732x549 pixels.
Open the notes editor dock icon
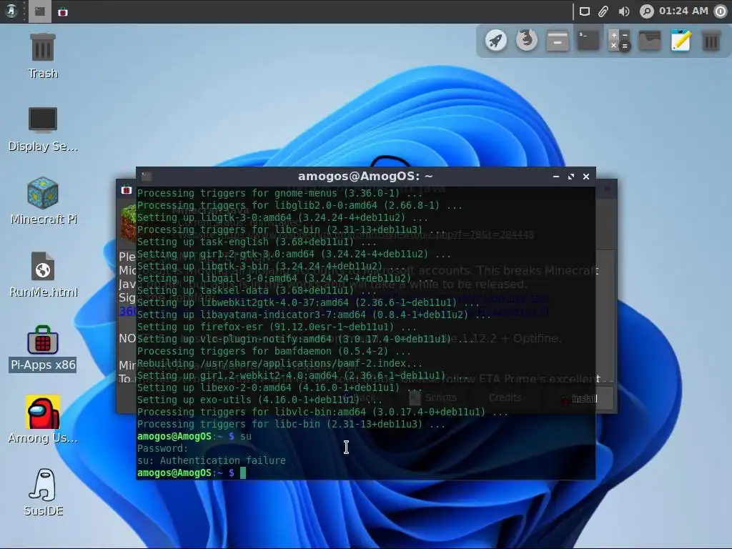coord(681,40)
